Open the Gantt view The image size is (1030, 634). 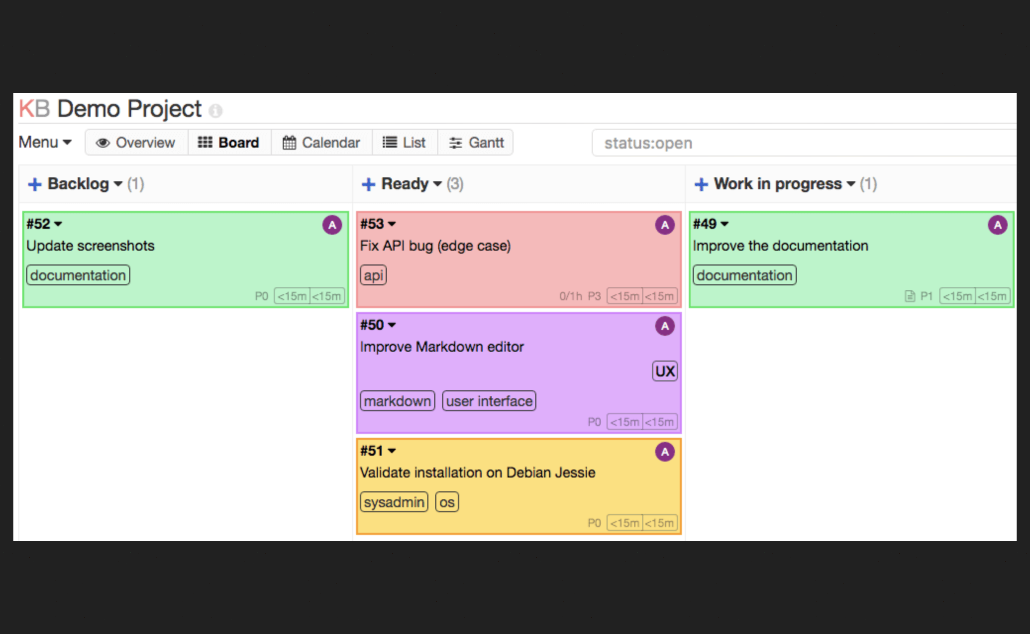476,143
